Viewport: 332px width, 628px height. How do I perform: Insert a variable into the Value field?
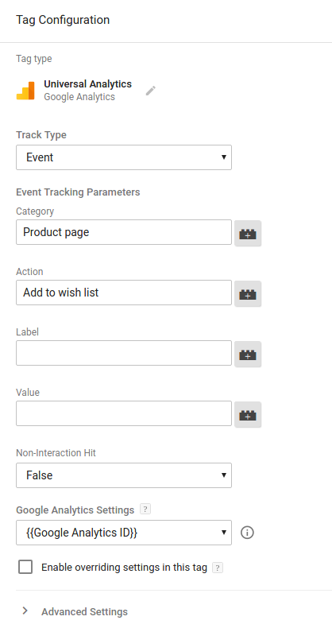tap(248, 414)
